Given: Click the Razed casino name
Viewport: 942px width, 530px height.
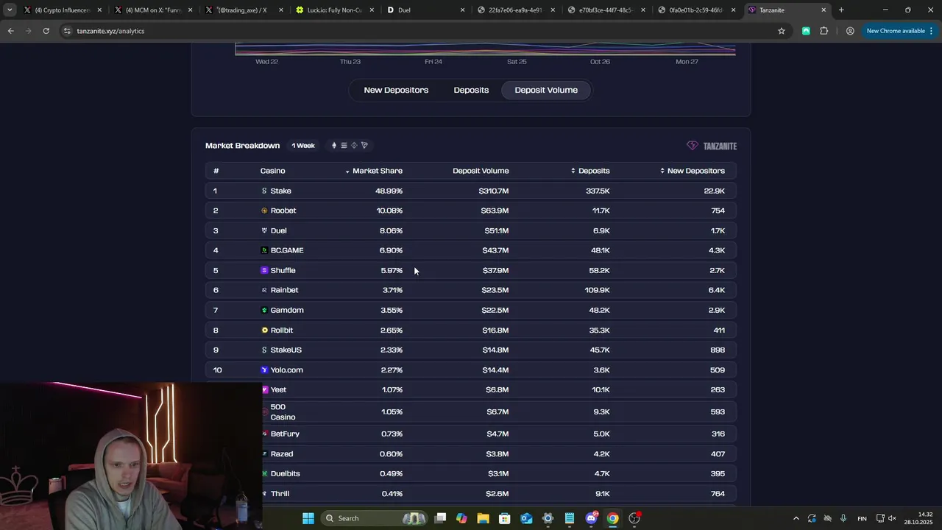Looking at the screenshot, I should coord(282,453).
